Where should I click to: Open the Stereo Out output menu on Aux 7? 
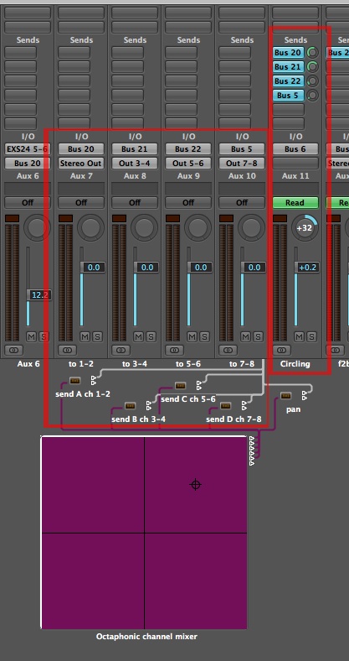coord(81,163)
